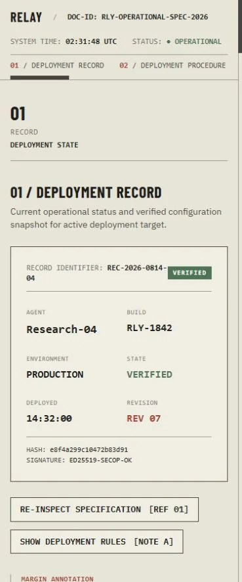242x582 pixels.
Task: Click the system time 02:31:48 UTC
Action: [91, 41]
